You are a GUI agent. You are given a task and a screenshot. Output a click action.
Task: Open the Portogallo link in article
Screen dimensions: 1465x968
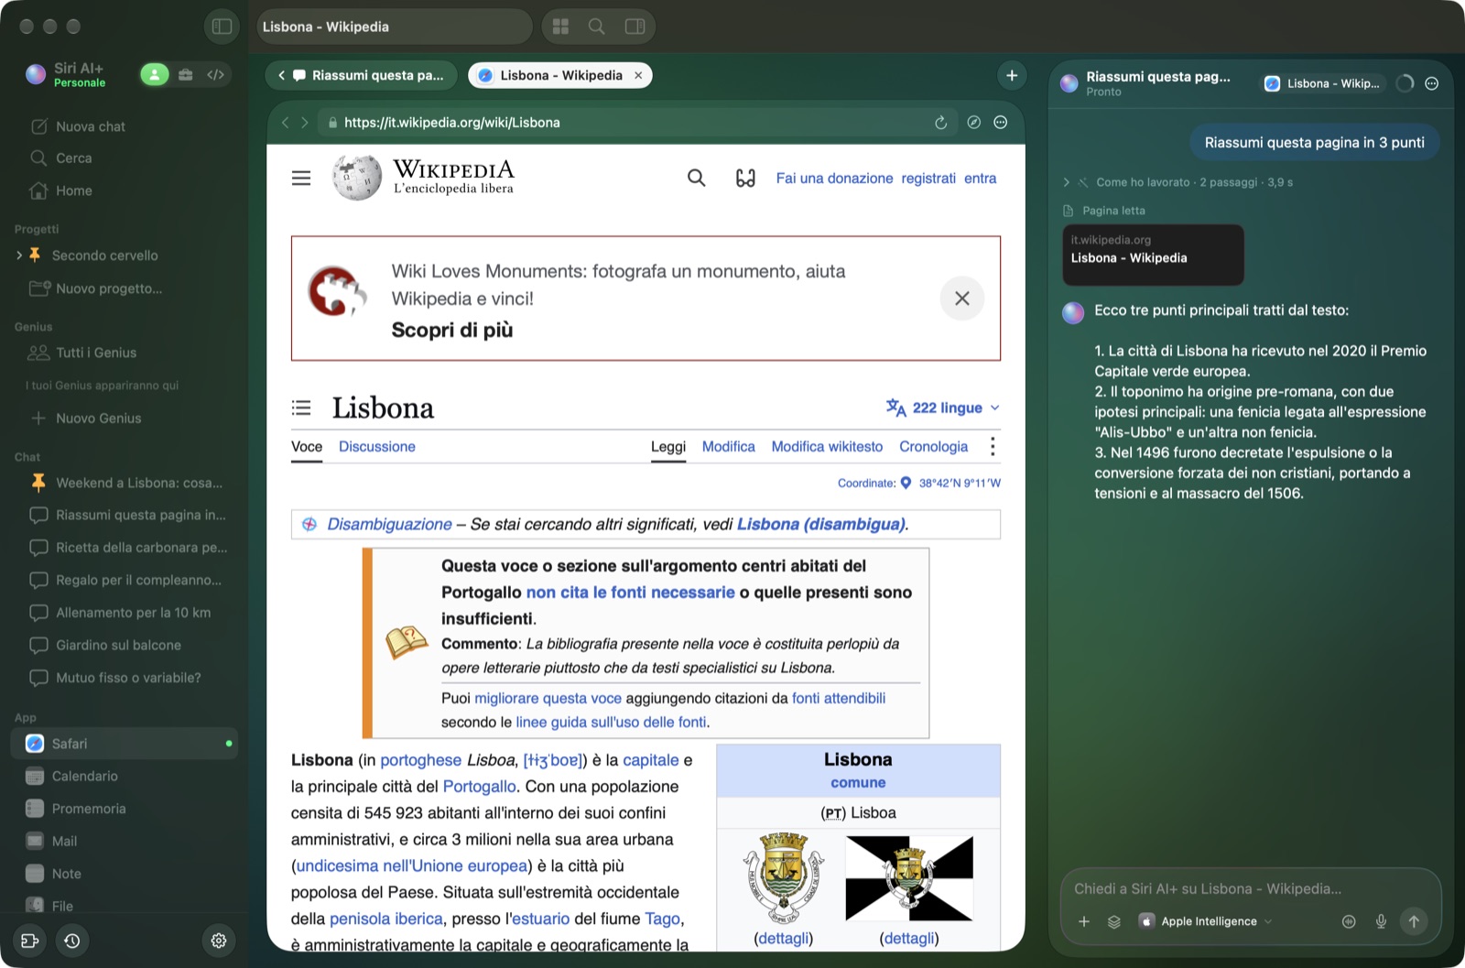(479, 787)
